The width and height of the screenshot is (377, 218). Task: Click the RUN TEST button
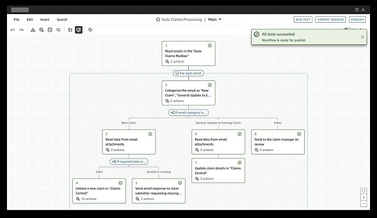(302, 19)
